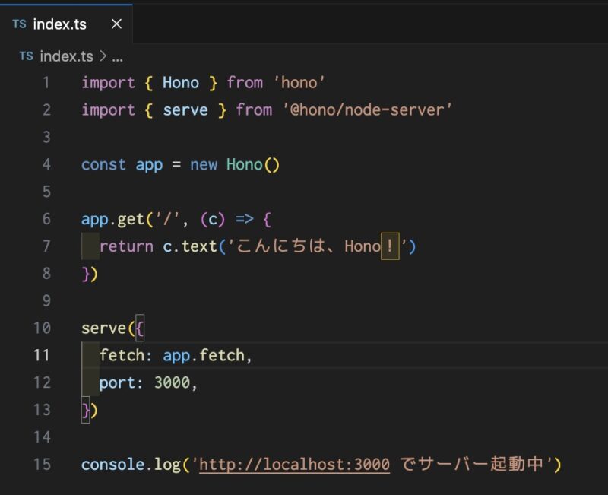Click the closing '})' on line 8
Image resolution: width=608 pixels, height=495 pixels.
pyautogui.click(x=90, y=274)
